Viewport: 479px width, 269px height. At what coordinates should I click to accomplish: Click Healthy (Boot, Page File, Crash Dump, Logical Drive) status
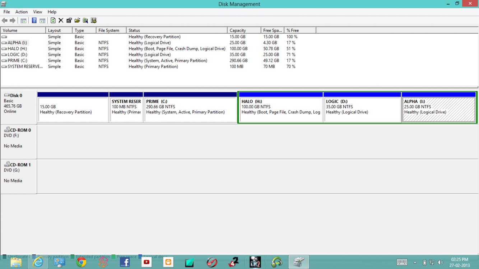pyautogui.click(x=177, y=49)
